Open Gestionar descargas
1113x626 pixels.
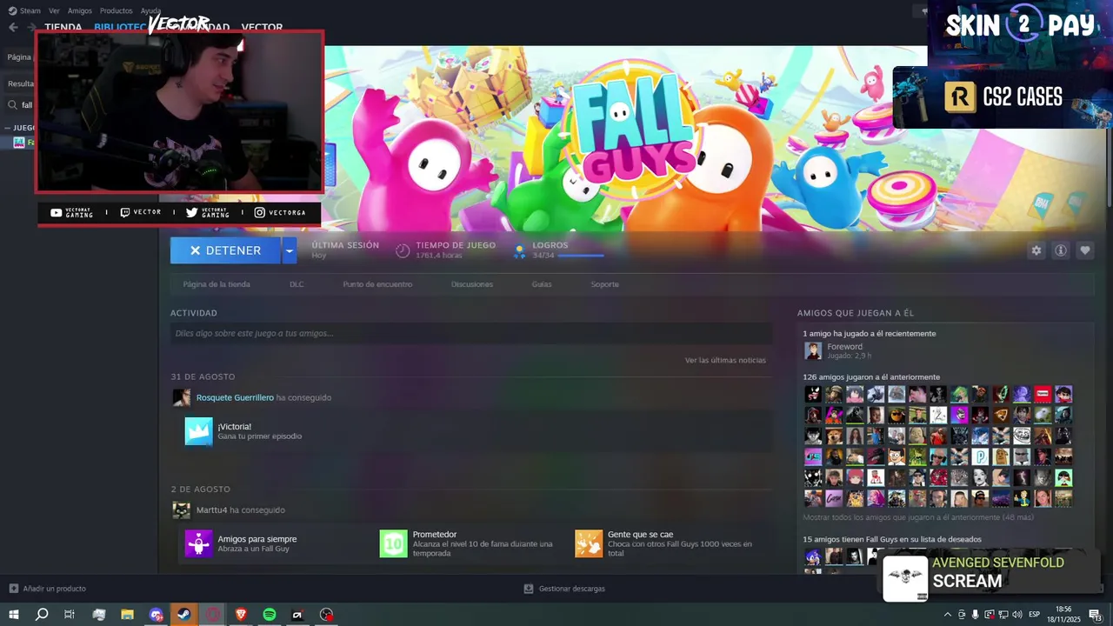[571, 589]
